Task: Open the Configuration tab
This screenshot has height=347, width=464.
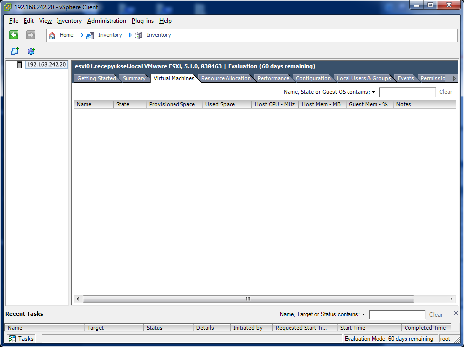Action: [x=313, y=78]
